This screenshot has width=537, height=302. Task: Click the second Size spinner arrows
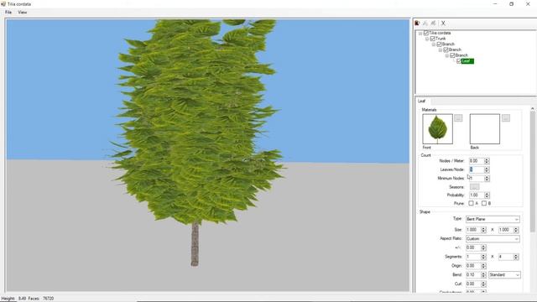(x=516, y=230)
